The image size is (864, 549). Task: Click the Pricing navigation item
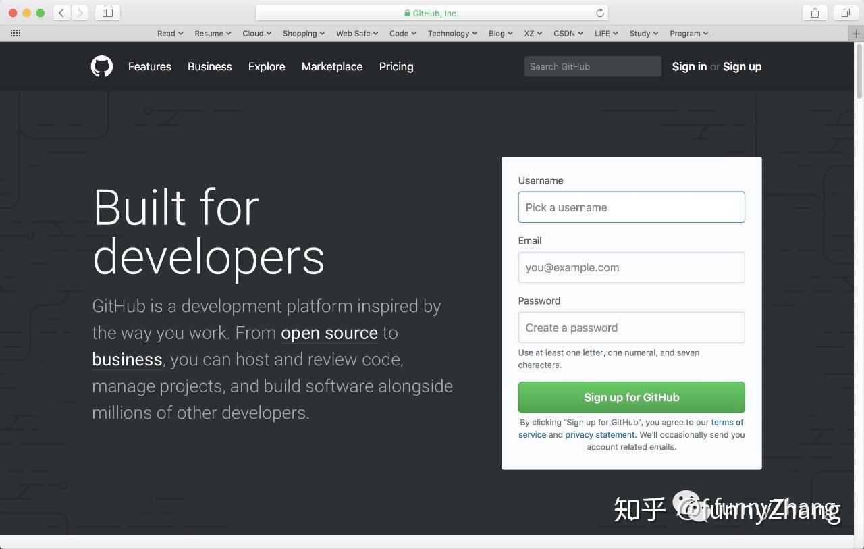396,66
